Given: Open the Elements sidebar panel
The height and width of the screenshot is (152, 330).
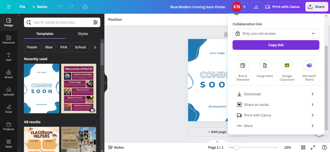Looking at the screenshot, I should [x=9, y=40].
